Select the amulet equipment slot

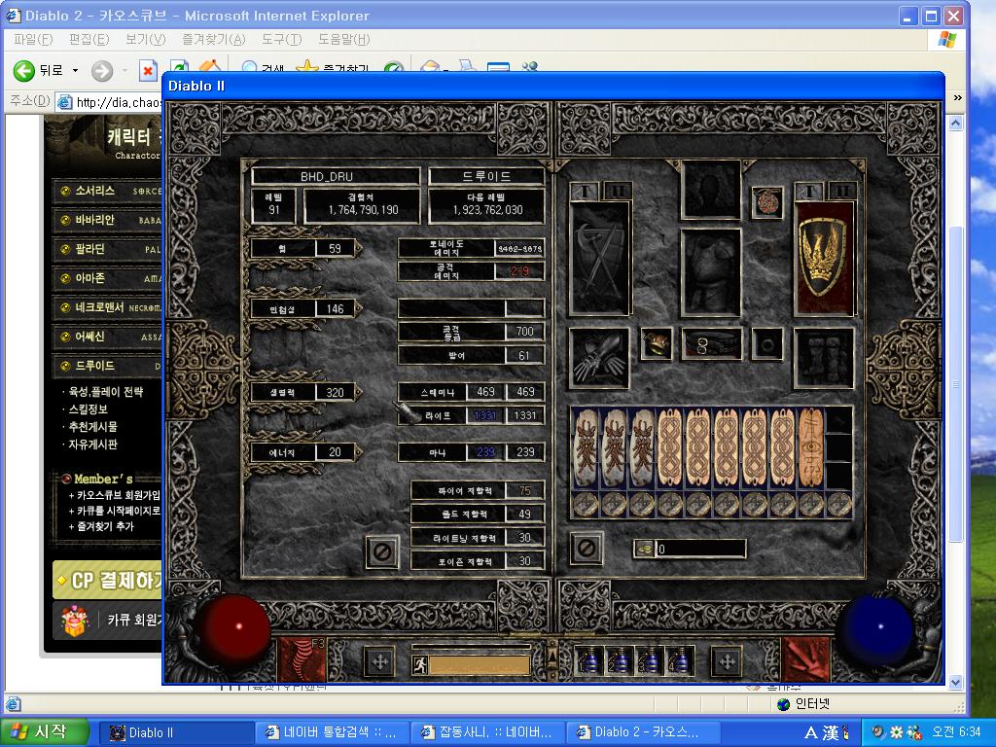point(767,202)
